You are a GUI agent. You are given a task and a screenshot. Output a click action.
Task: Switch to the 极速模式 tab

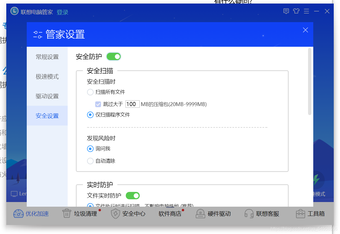[x=47, y=77]
